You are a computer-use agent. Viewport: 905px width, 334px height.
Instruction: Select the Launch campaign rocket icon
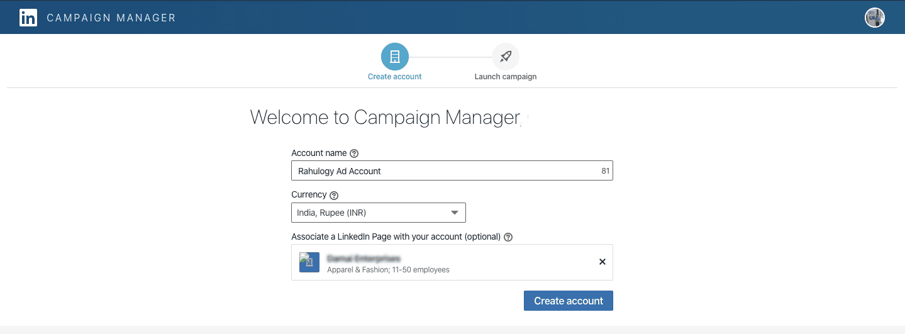(x=506, y=57)
